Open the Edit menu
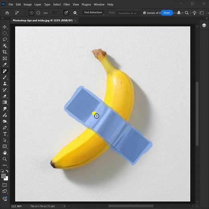 [x=18, y=4]
